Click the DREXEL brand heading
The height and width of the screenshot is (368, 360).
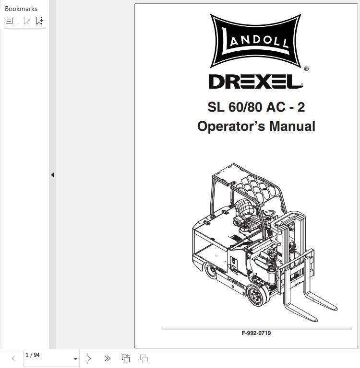[x=256, y=81]
